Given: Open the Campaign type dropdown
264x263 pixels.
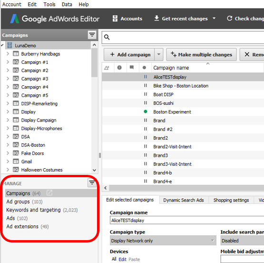Looking at the screenshot, I should tap(163, 241).
